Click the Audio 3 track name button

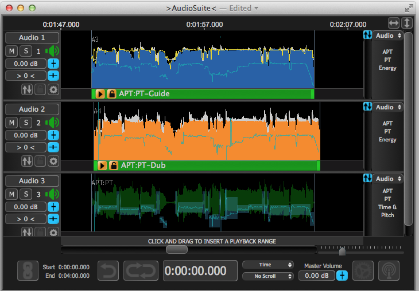(x=32, y=181)
